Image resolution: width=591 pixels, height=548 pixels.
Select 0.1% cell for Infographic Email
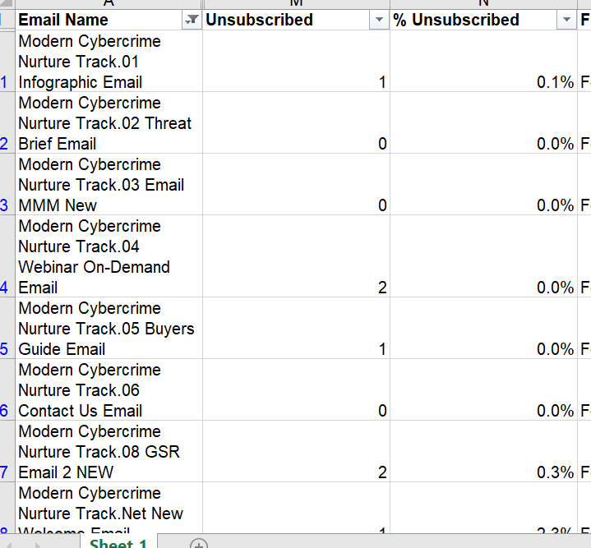(x=483, y=61)
